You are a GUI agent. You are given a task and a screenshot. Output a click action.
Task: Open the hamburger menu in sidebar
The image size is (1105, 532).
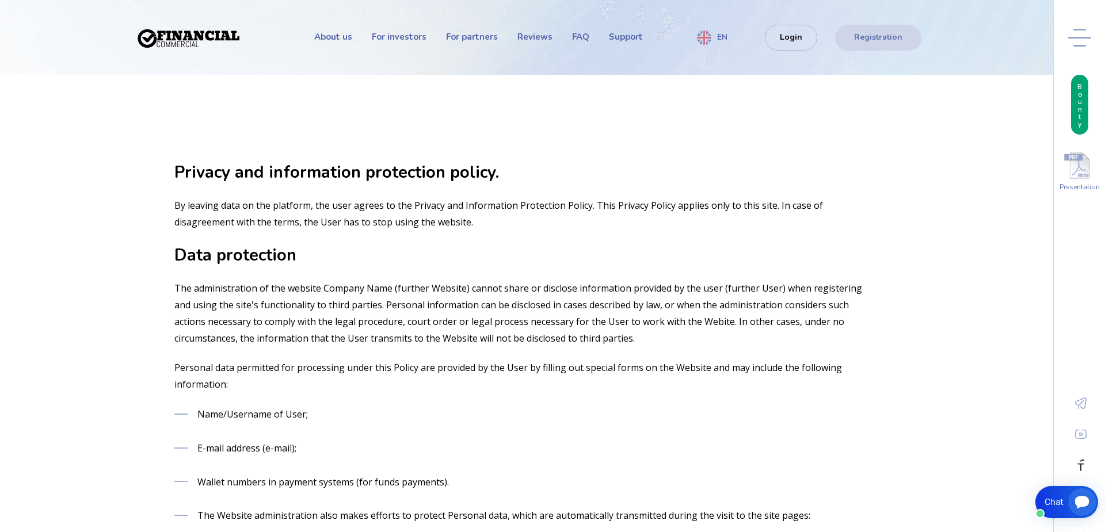point(1079,37)
